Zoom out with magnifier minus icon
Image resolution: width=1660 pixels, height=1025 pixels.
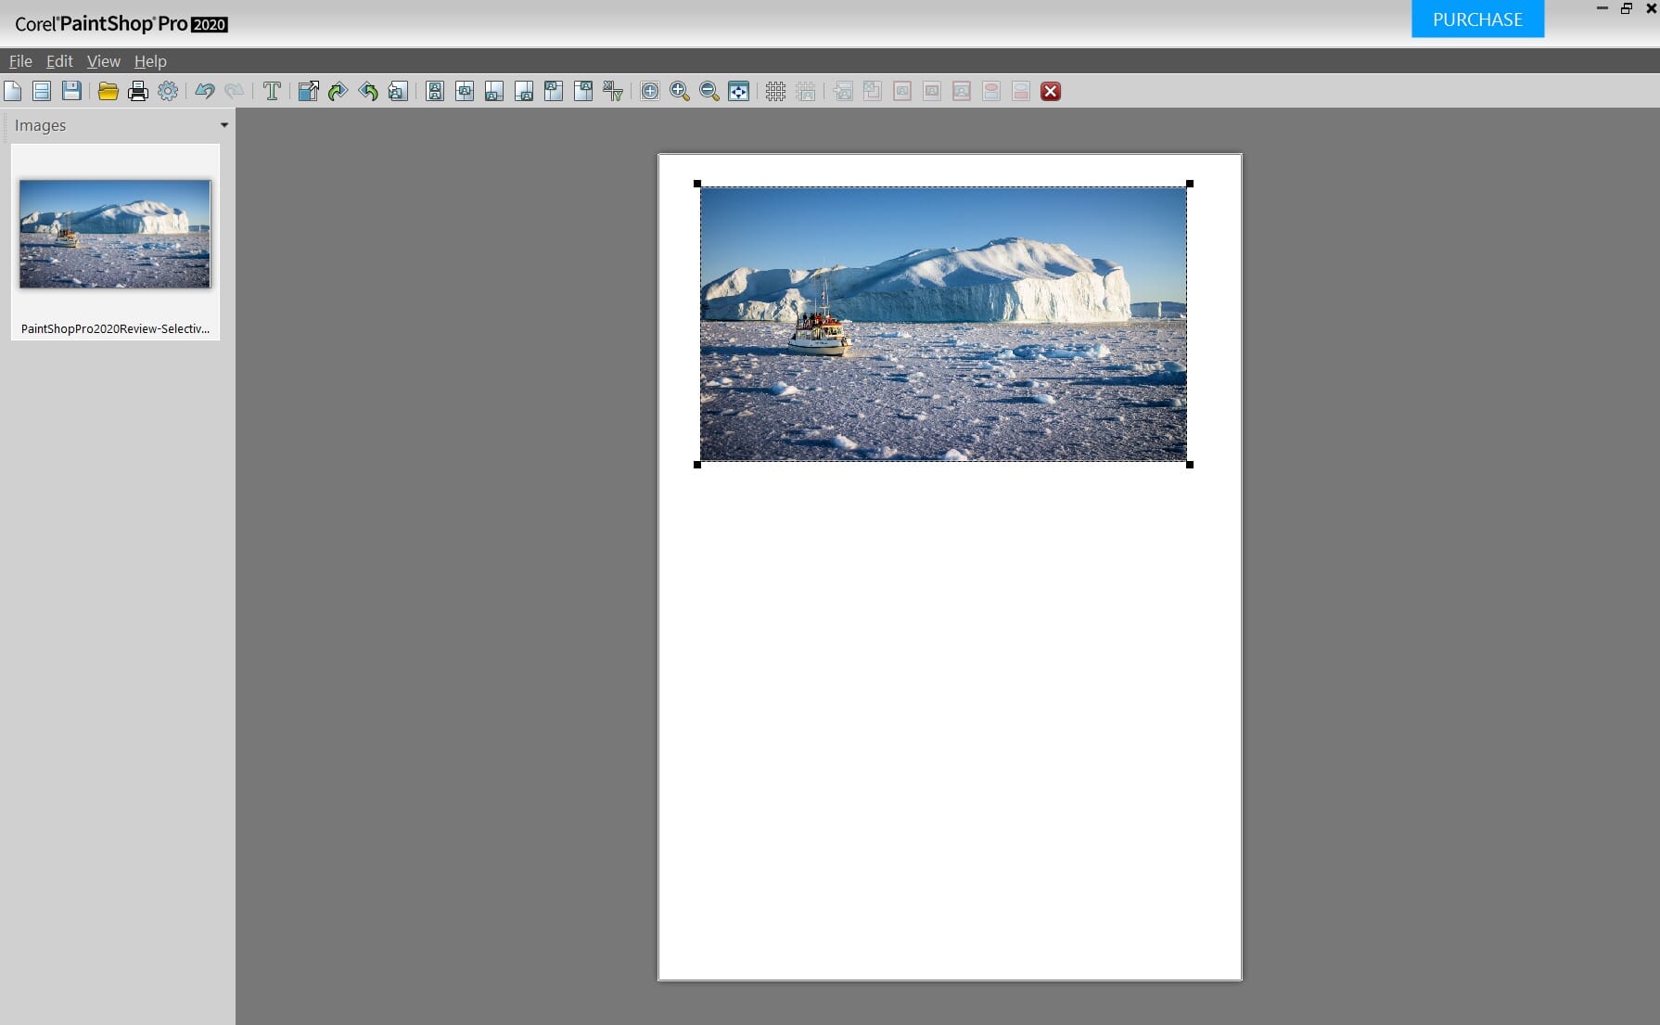point(709,91)
